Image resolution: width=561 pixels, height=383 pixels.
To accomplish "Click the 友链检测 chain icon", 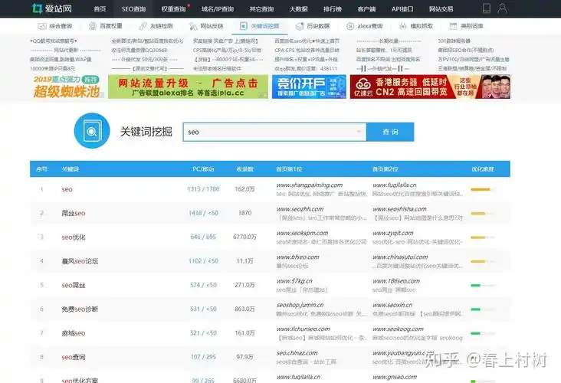I will tap(143, 26).
